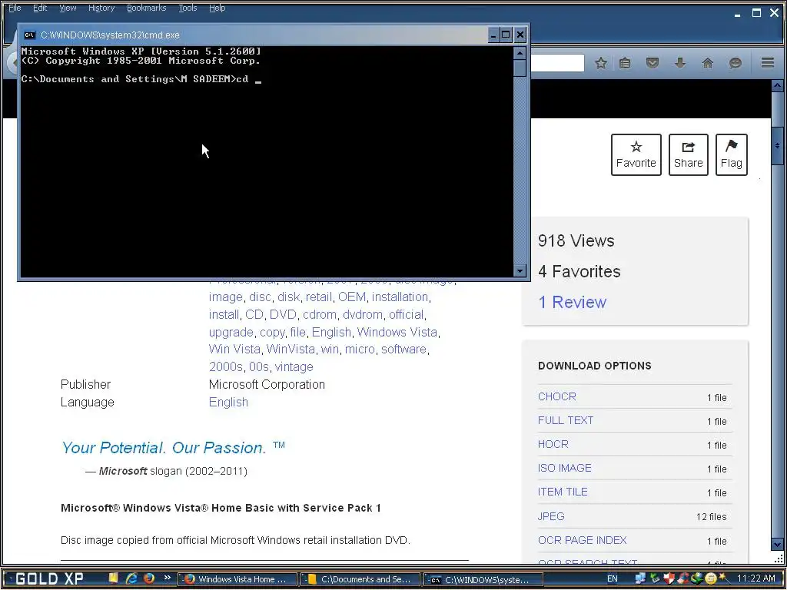Open the Bookmarks menu
The height and width of the screenshot is (590, 787).
coord(146,8)
